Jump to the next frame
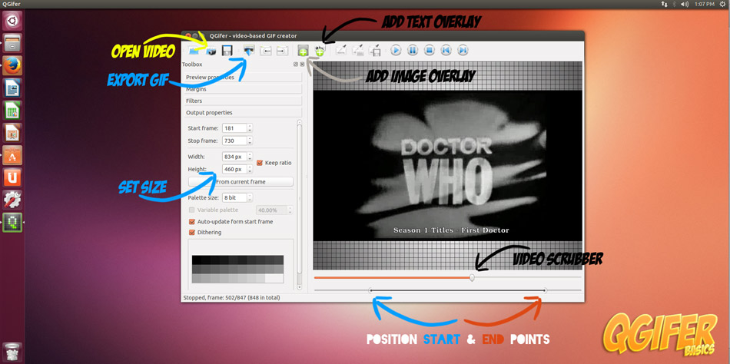 463,51
